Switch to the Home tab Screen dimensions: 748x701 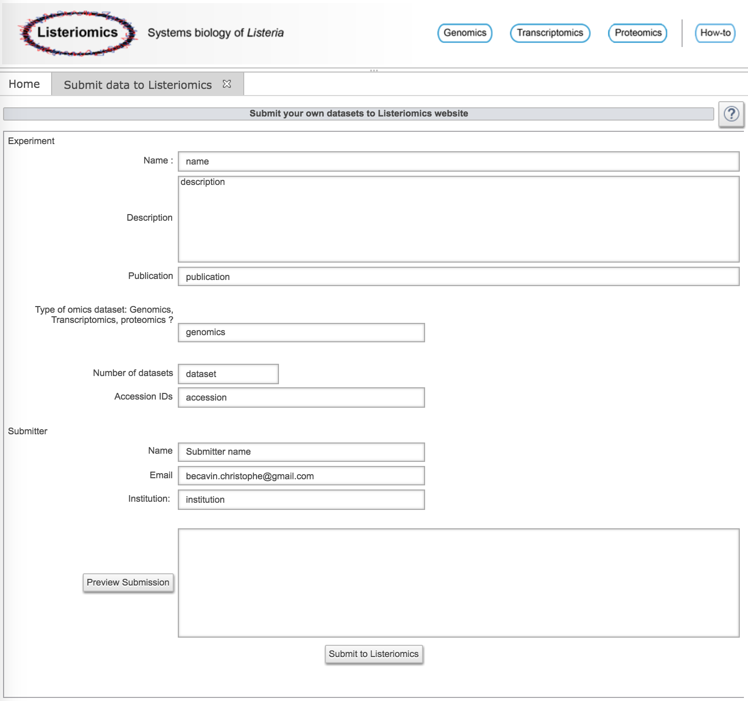(25, 84)
